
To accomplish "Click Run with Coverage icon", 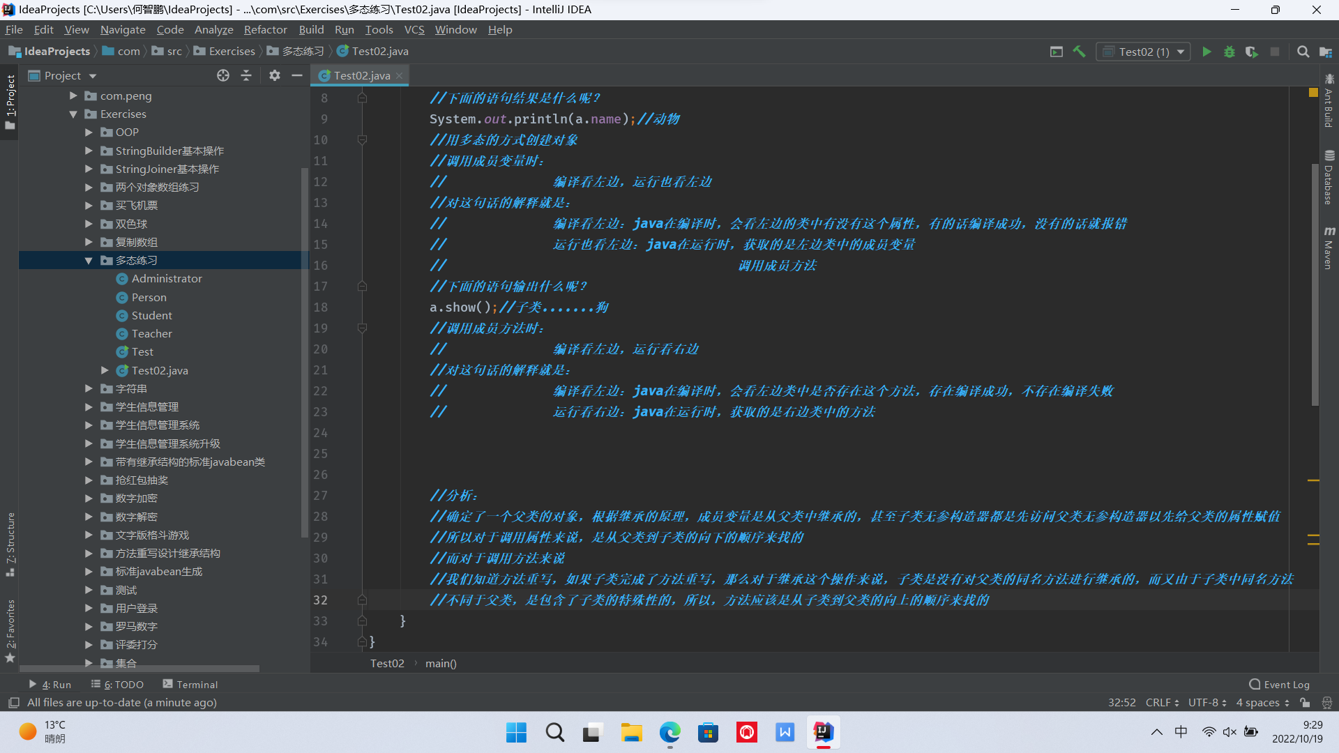I will click(x=1252, y=52).
